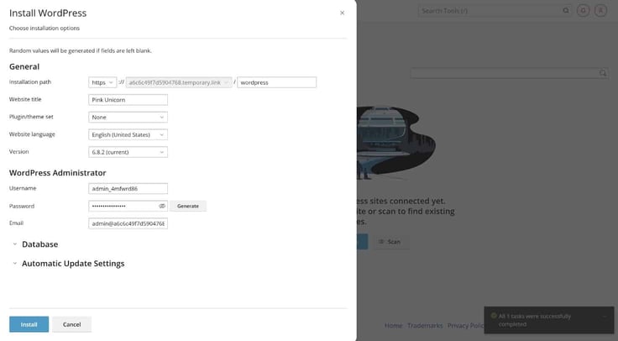Open the Home footer link

tap(393, 325)
